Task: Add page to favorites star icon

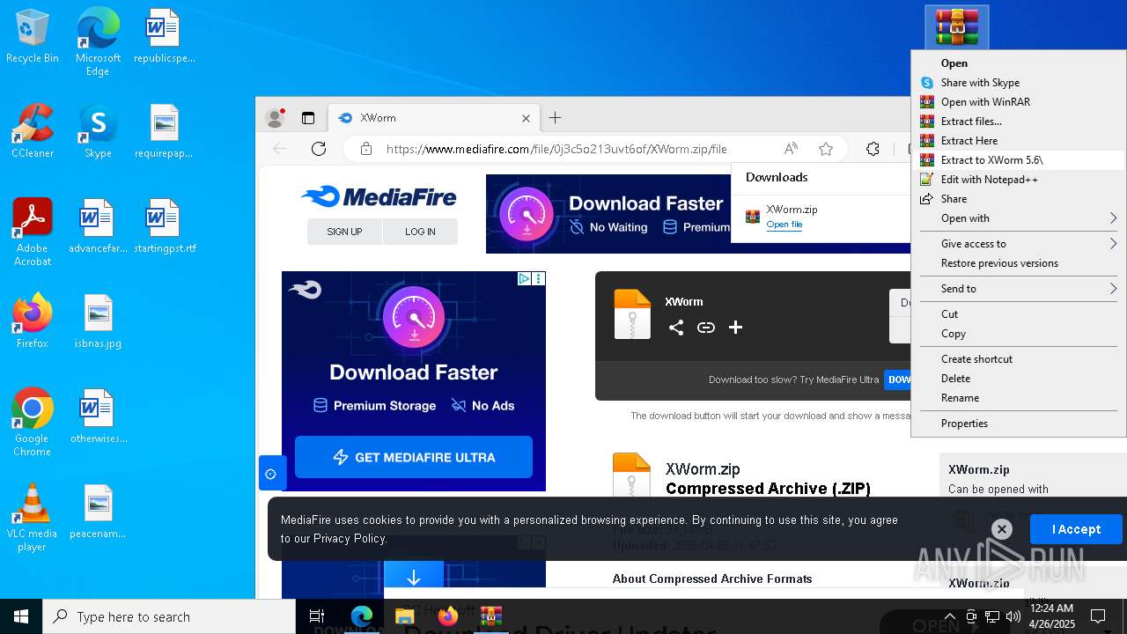Action: point(826,149)
